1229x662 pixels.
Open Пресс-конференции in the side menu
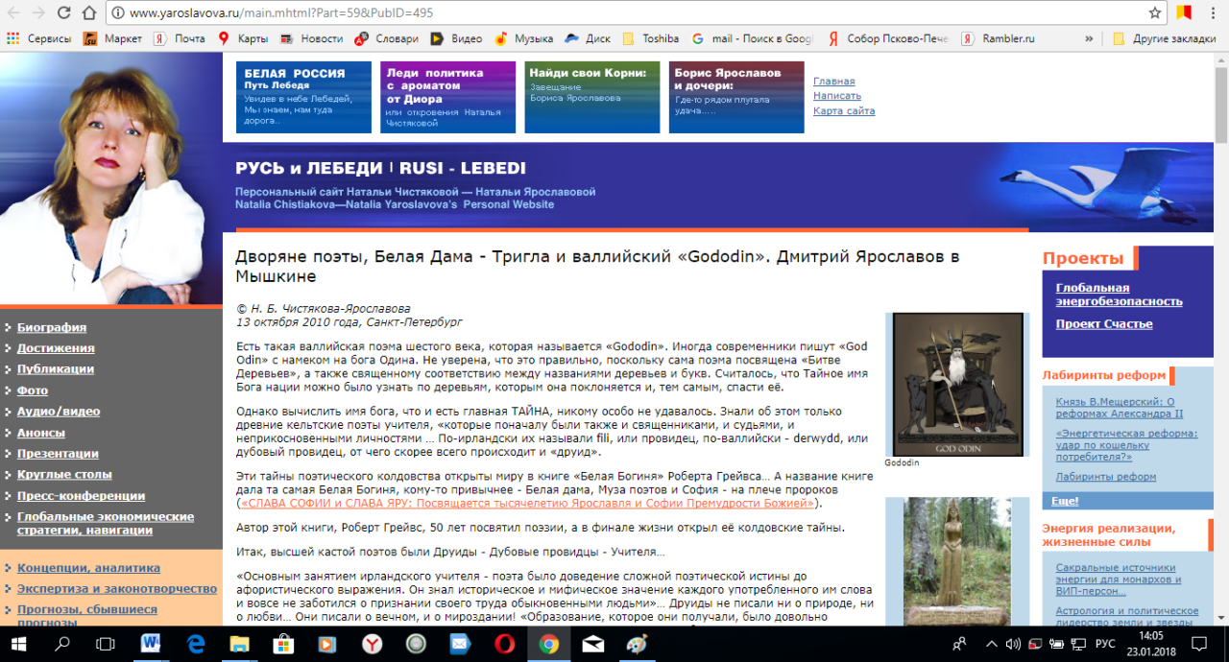point(82,496)
